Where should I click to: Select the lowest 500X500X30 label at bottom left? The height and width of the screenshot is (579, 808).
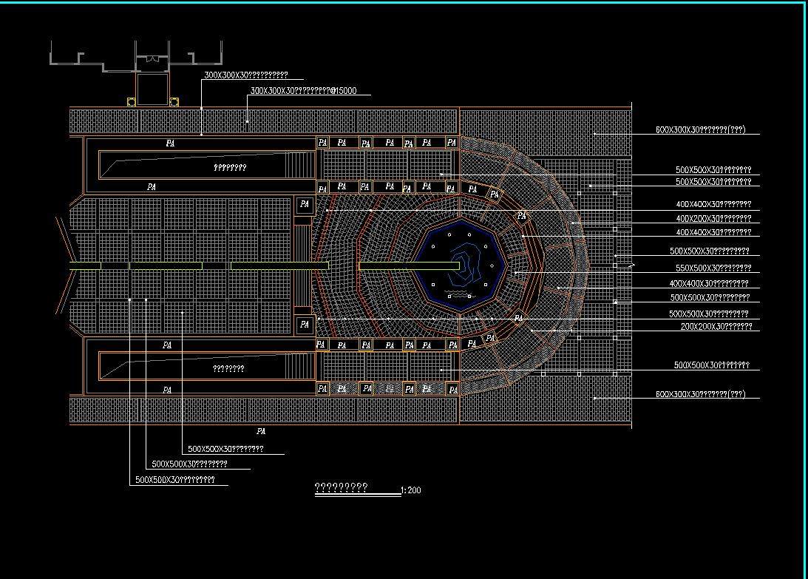click(x=175, y=480)
